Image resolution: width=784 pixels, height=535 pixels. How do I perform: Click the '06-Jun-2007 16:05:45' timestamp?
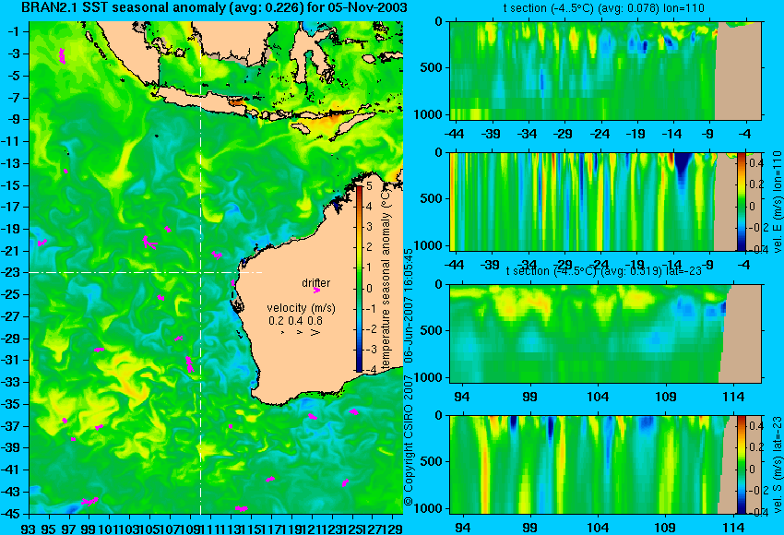coord(409,305)
